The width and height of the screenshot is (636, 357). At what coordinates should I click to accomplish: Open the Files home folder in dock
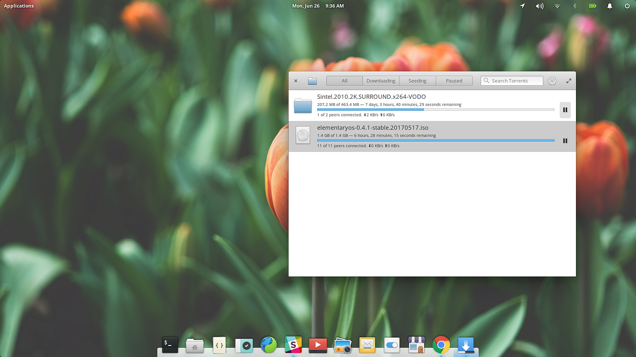[x=195, y=345]
